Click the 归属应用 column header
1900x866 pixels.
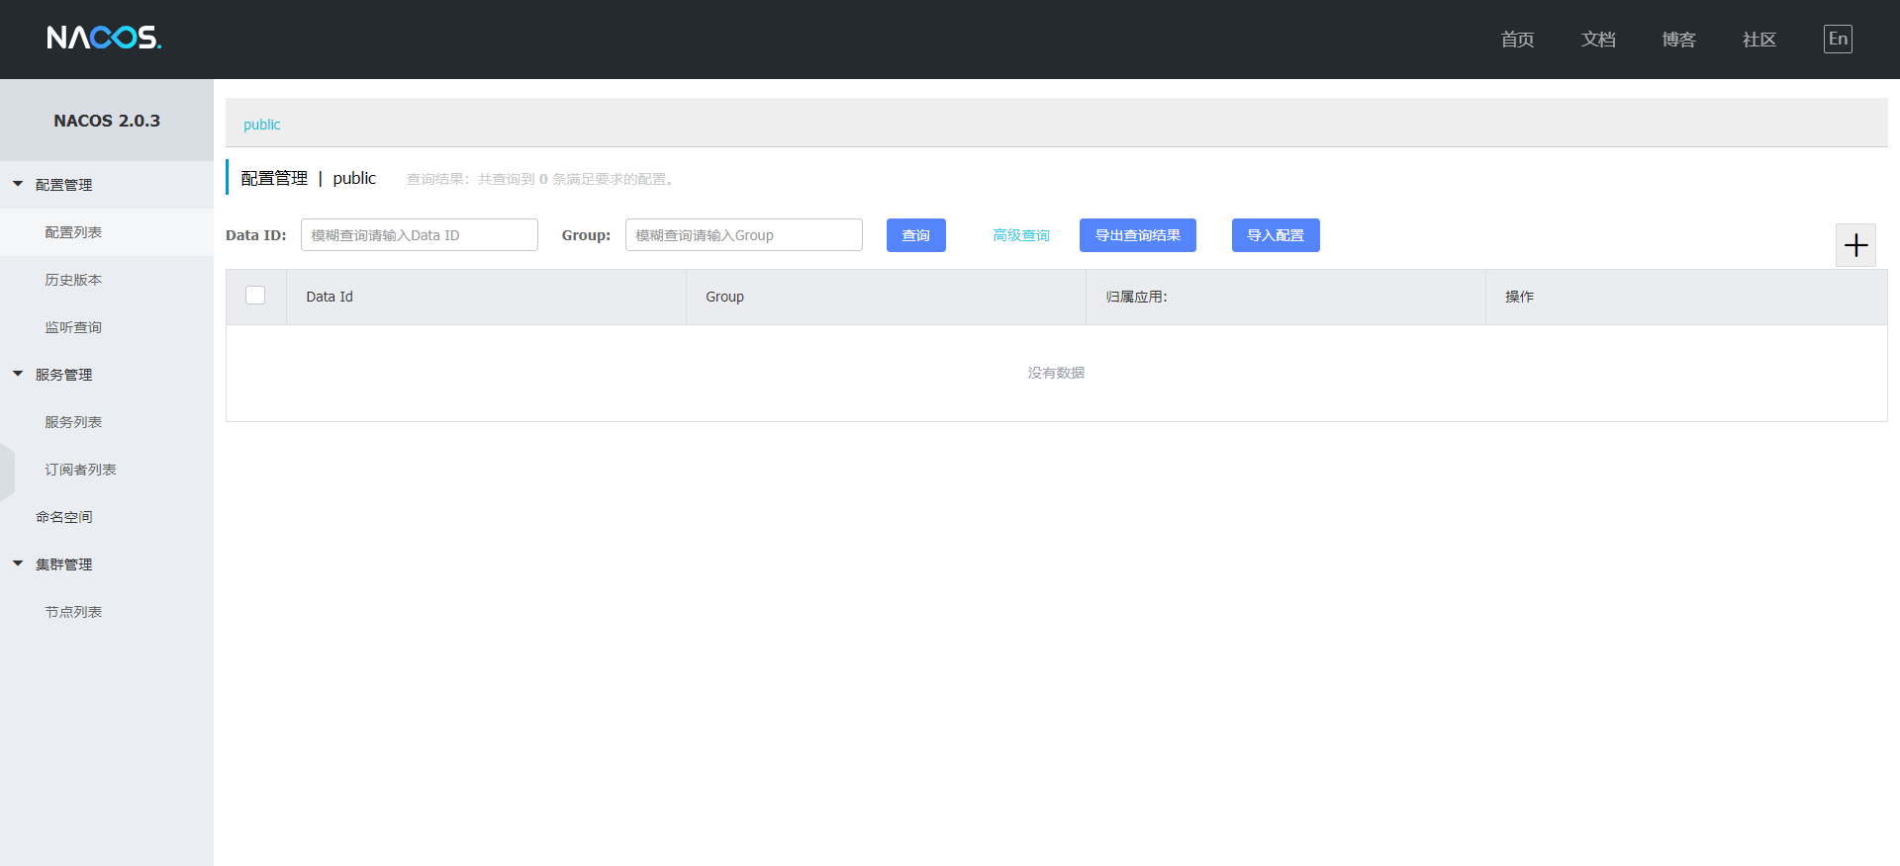pos(1285,297)
